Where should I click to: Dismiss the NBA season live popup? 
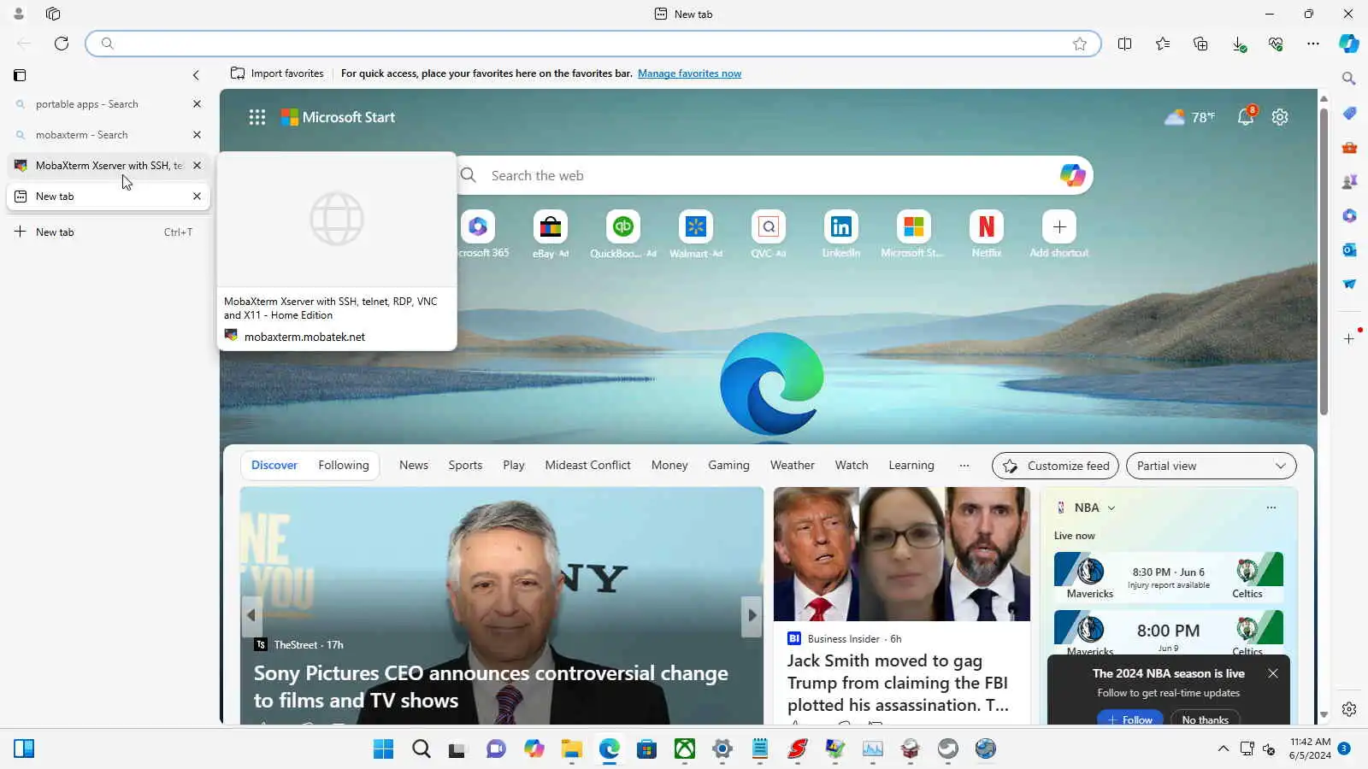[1273, 673]
